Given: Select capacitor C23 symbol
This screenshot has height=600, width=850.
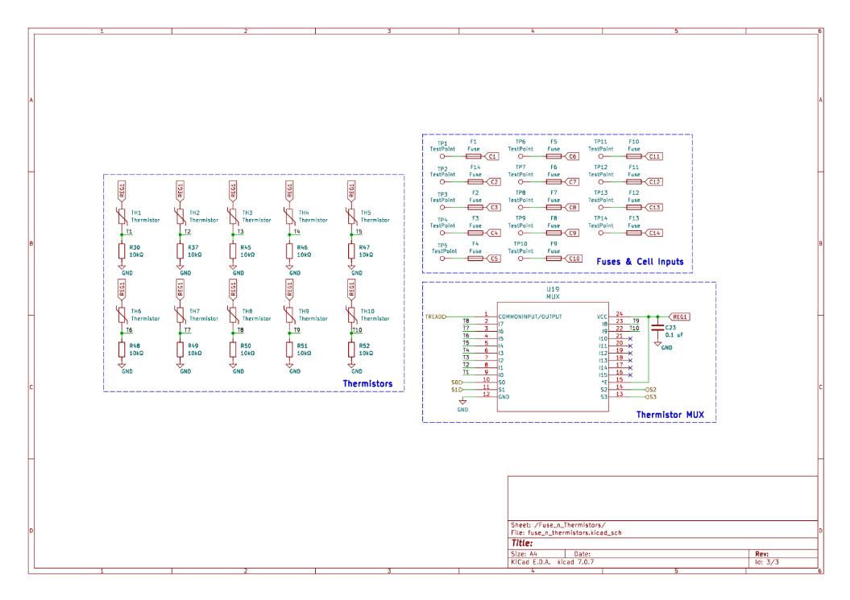Looking at the screenshot, I should click(657, 328).
